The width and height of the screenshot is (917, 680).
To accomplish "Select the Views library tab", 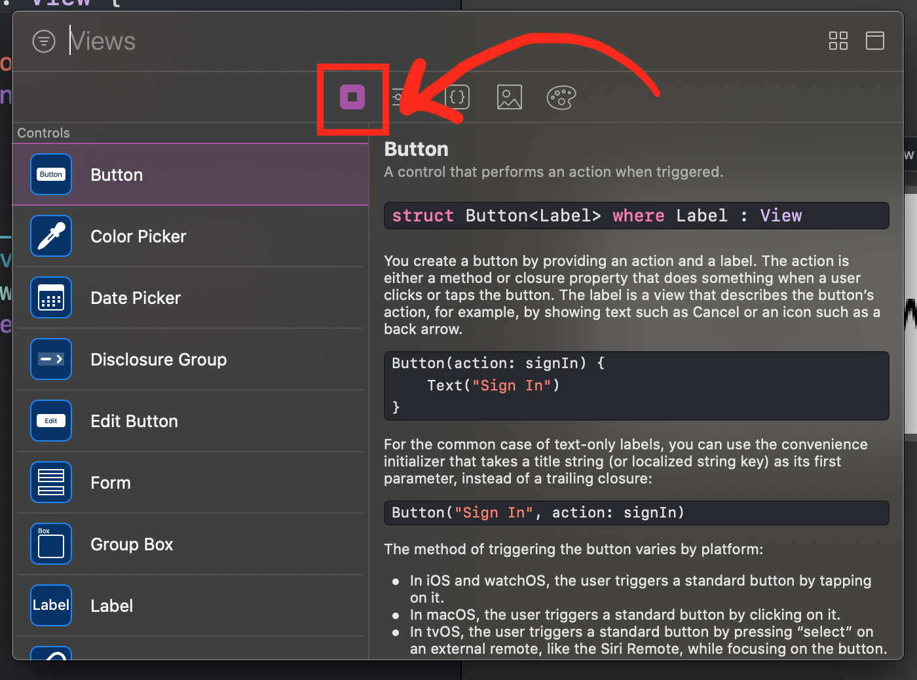I will tap(352, 97).
